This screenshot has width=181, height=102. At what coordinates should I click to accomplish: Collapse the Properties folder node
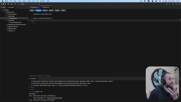coord(5,20)
